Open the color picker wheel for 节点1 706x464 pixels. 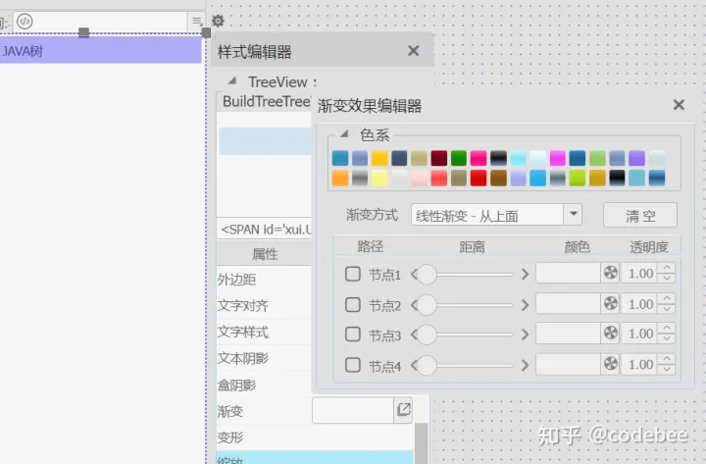tap(610, 274)
